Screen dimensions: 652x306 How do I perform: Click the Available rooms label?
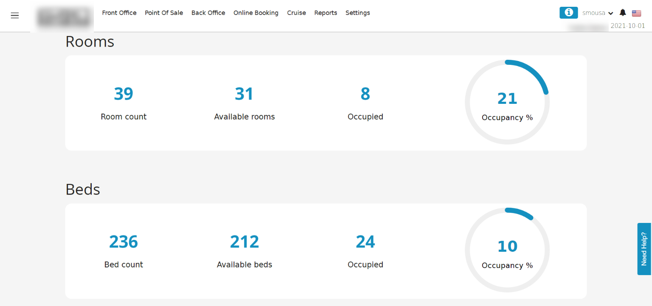pyautogui.click(x=244, y=117)
